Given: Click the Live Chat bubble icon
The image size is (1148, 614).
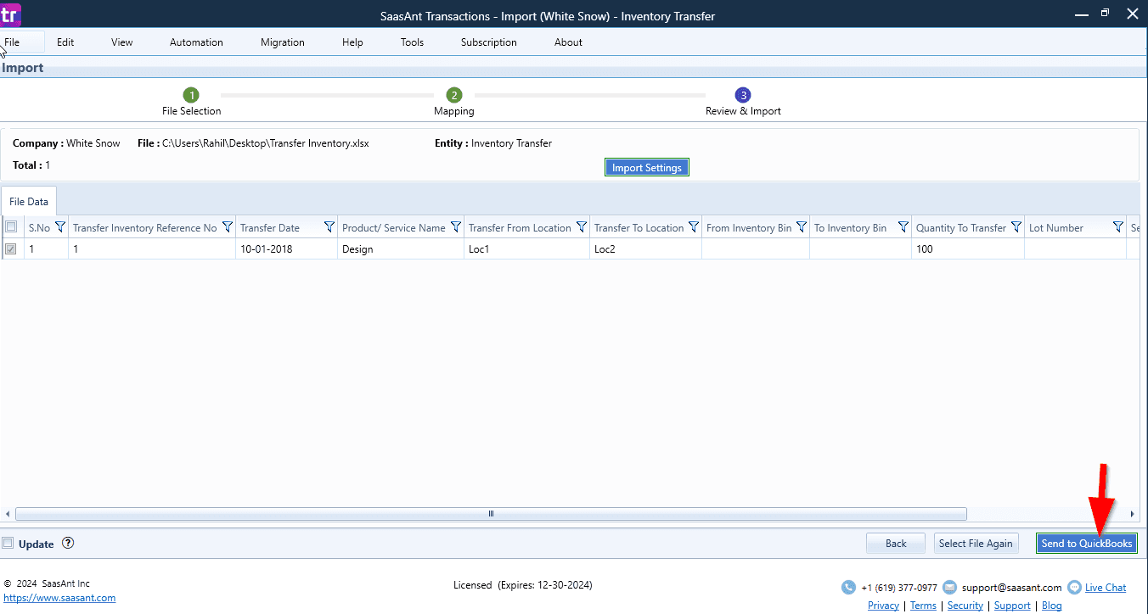Looking at the screenshot, I should click(x=1074, y=587).
